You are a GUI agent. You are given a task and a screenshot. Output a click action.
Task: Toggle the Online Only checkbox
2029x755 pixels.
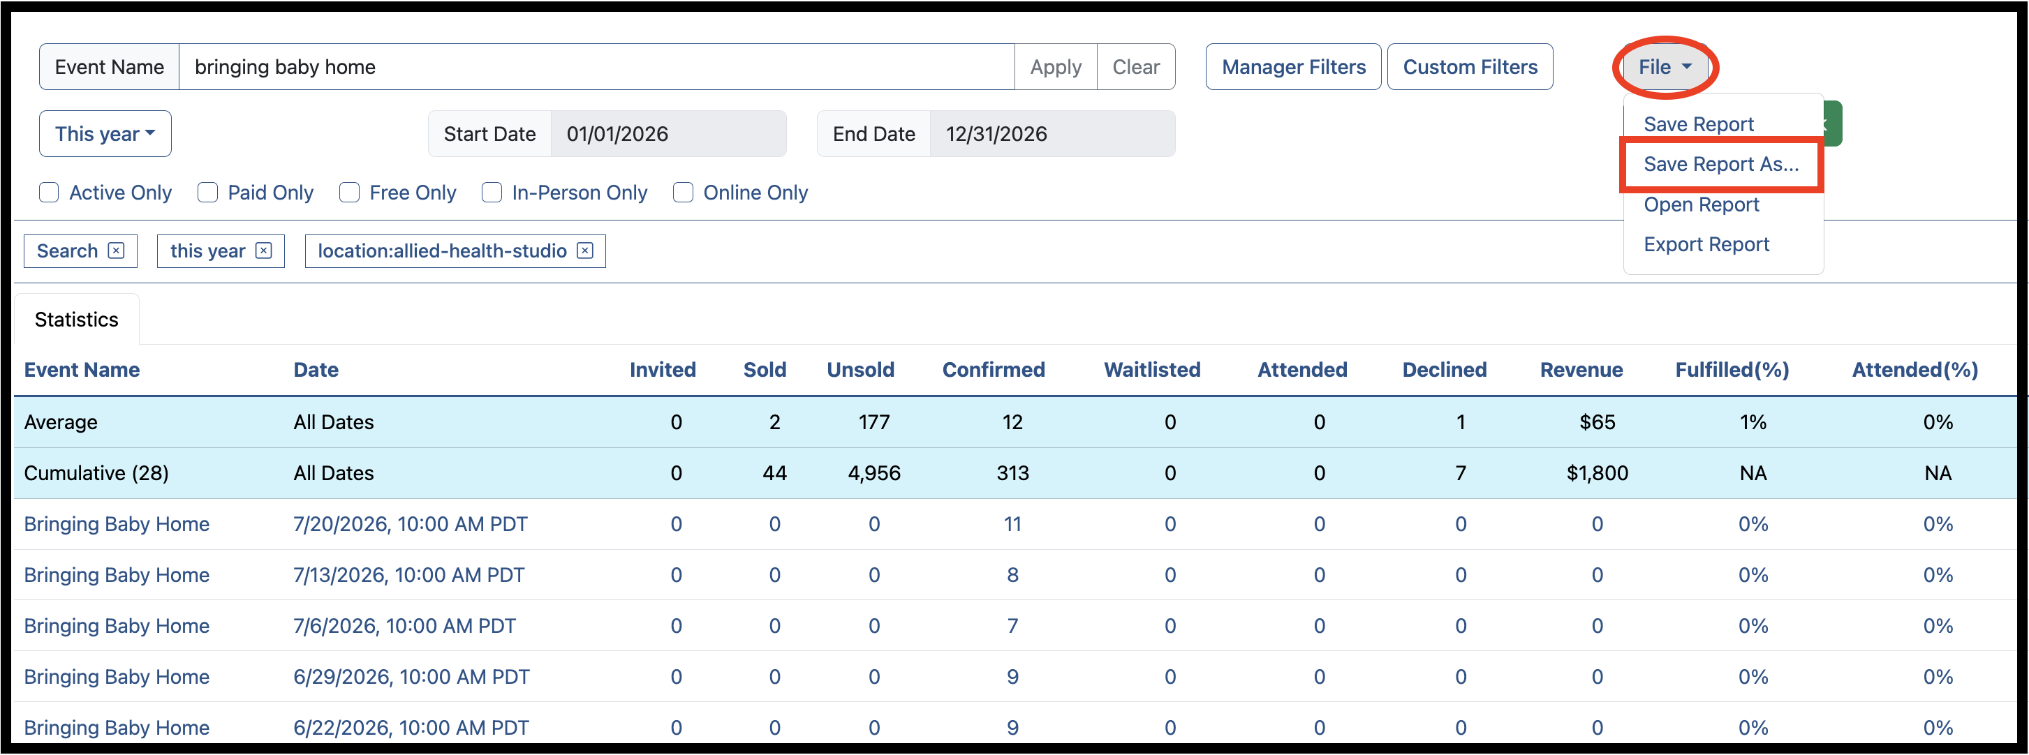pyautogui.click(x=684, y=193)
